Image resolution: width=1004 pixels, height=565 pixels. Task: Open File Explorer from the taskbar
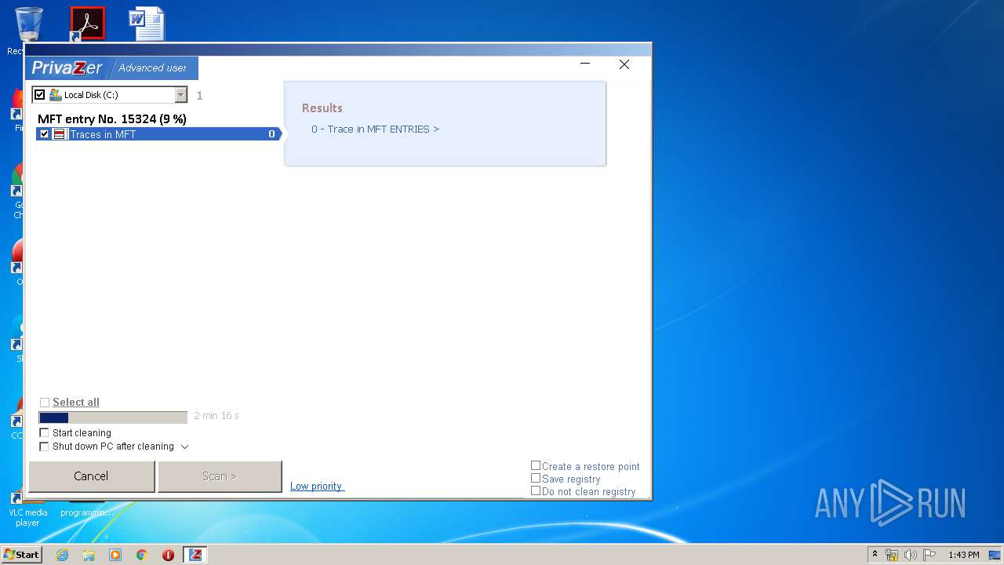click(x=89, y=555)
